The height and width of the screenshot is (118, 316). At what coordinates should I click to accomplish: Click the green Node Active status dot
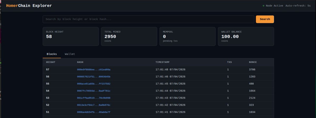pyautogui.click(x=263, y=6)
